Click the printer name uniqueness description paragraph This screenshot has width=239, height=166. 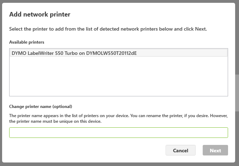click(x=118, y=119)
